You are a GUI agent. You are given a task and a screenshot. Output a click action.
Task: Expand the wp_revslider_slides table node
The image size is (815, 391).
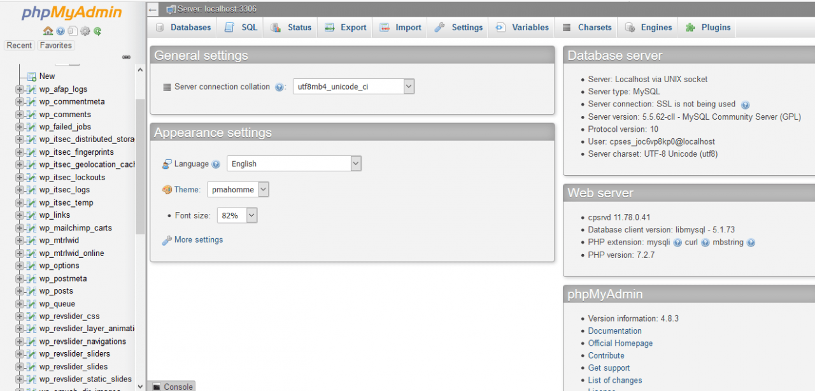[19, 367]
